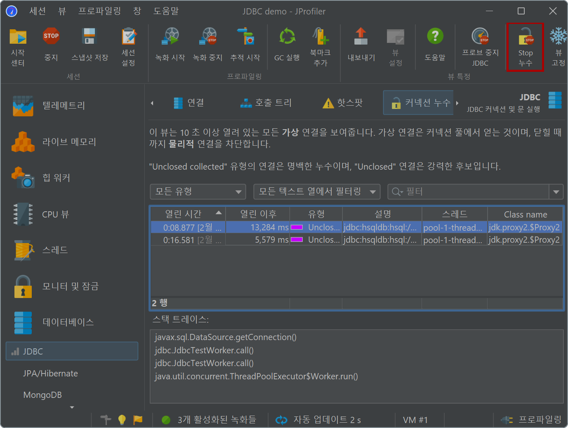Image resolution: width=568 pixels, height=428 pixels.
Task: Open the 도움말 menu
Action: (166, 11)
